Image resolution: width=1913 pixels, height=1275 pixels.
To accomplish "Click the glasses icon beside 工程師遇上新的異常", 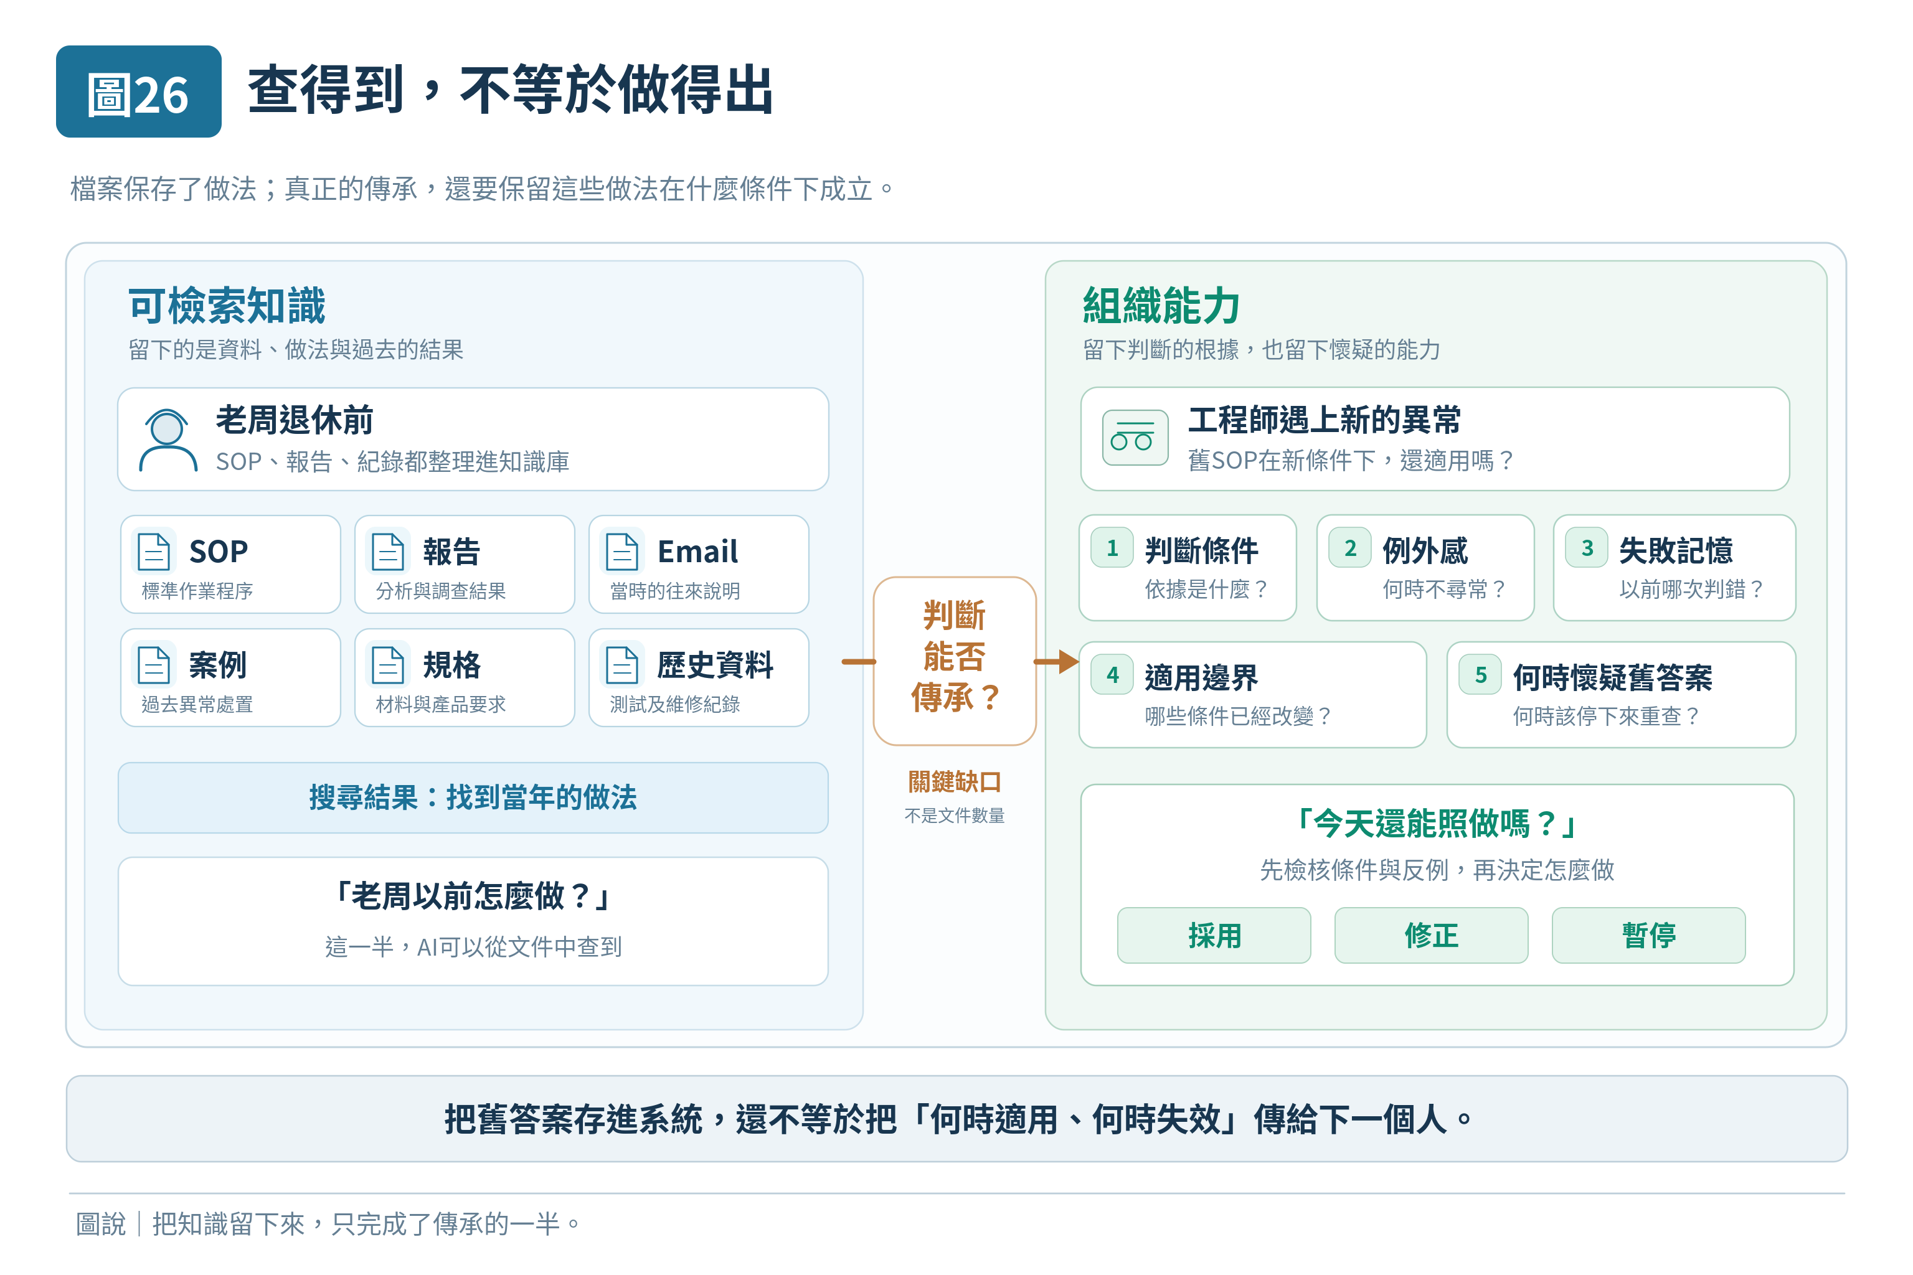I will coord(1135,438).
